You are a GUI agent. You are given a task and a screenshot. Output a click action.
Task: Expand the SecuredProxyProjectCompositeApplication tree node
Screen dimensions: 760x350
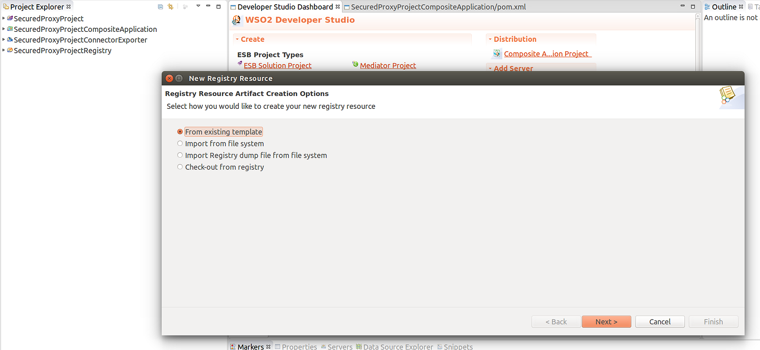pyautogui.click(x=4, y=29)
